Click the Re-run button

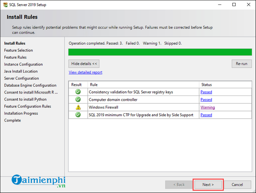pyautogui.click(x=242, y=64)
